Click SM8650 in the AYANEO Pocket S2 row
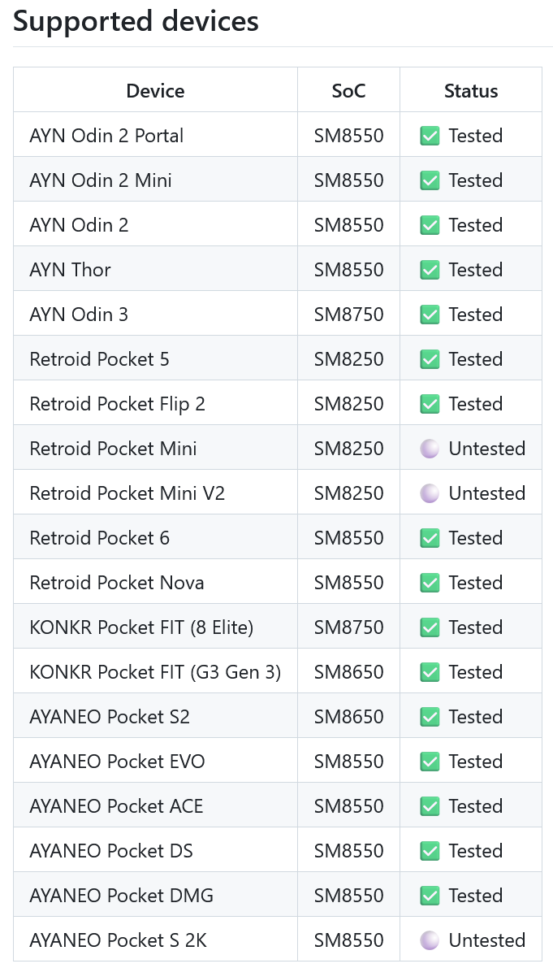The width and height of the screenshot is (553, 968). pos(348,717)
